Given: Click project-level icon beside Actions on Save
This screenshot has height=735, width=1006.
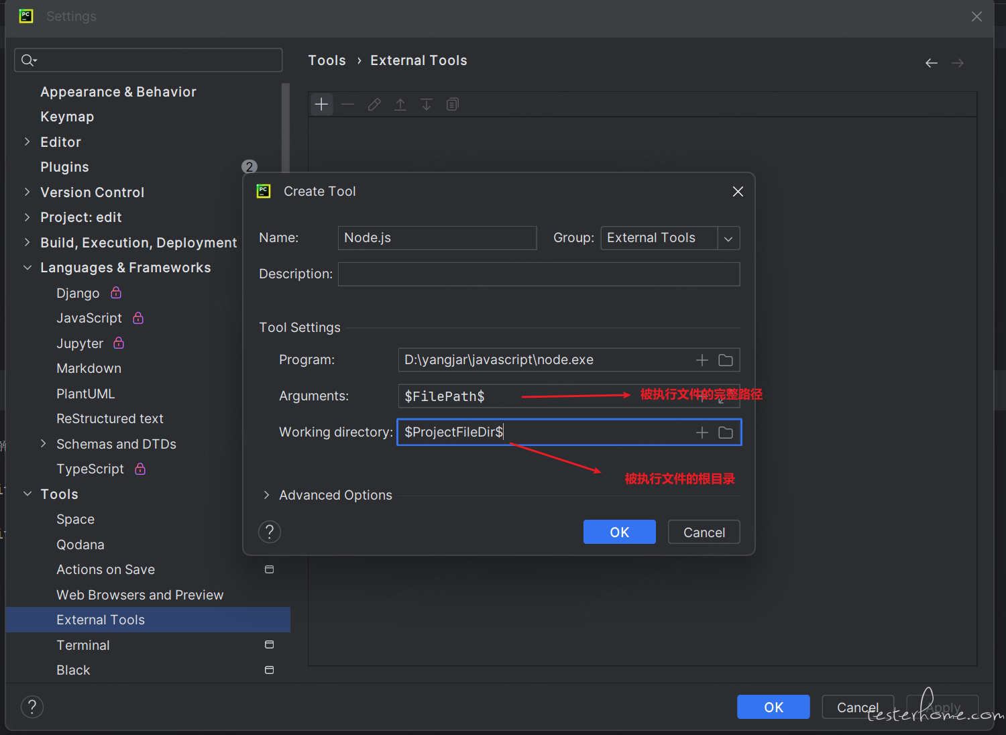Looking at the screenshot, I should (x=270, y=569).
